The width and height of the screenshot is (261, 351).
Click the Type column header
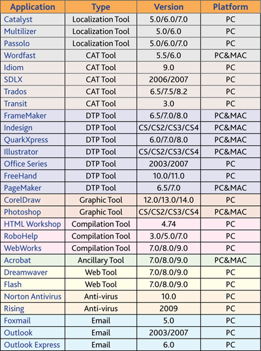(100, 7)
